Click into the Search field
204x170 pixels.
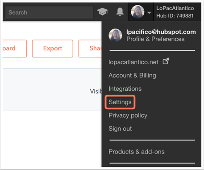pyautogui.click(x=49, y=12)
